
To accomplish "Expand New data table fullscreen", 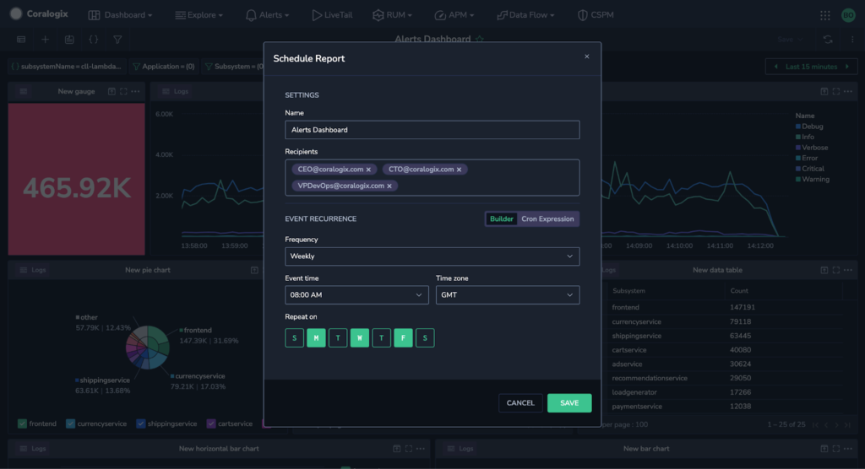I will (x=835, y=270).
